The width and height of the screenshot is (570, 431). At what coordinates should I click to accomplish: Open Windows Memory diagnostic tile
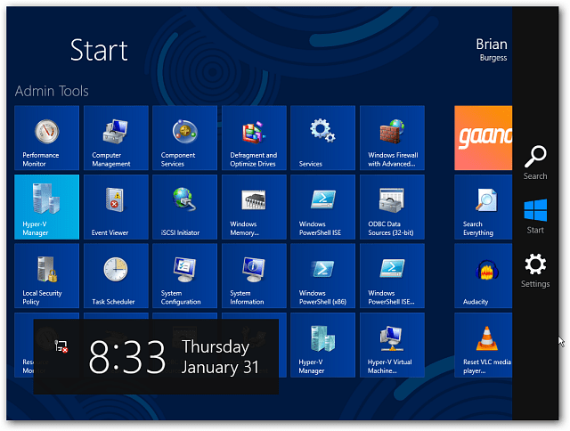[x=254, y=207]
